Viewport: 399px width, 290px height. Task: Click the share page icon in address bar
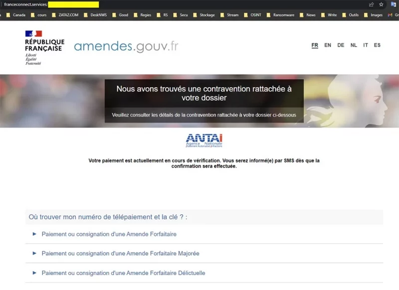tap(371, 4)
